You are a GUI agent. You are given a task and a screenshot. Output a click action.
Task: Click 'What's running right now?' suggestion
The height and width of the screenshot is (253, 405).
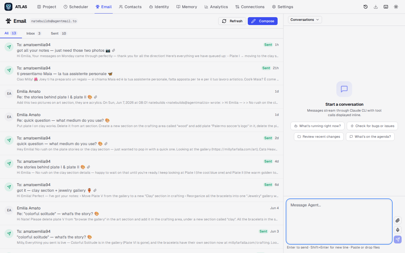coord(318,126)
